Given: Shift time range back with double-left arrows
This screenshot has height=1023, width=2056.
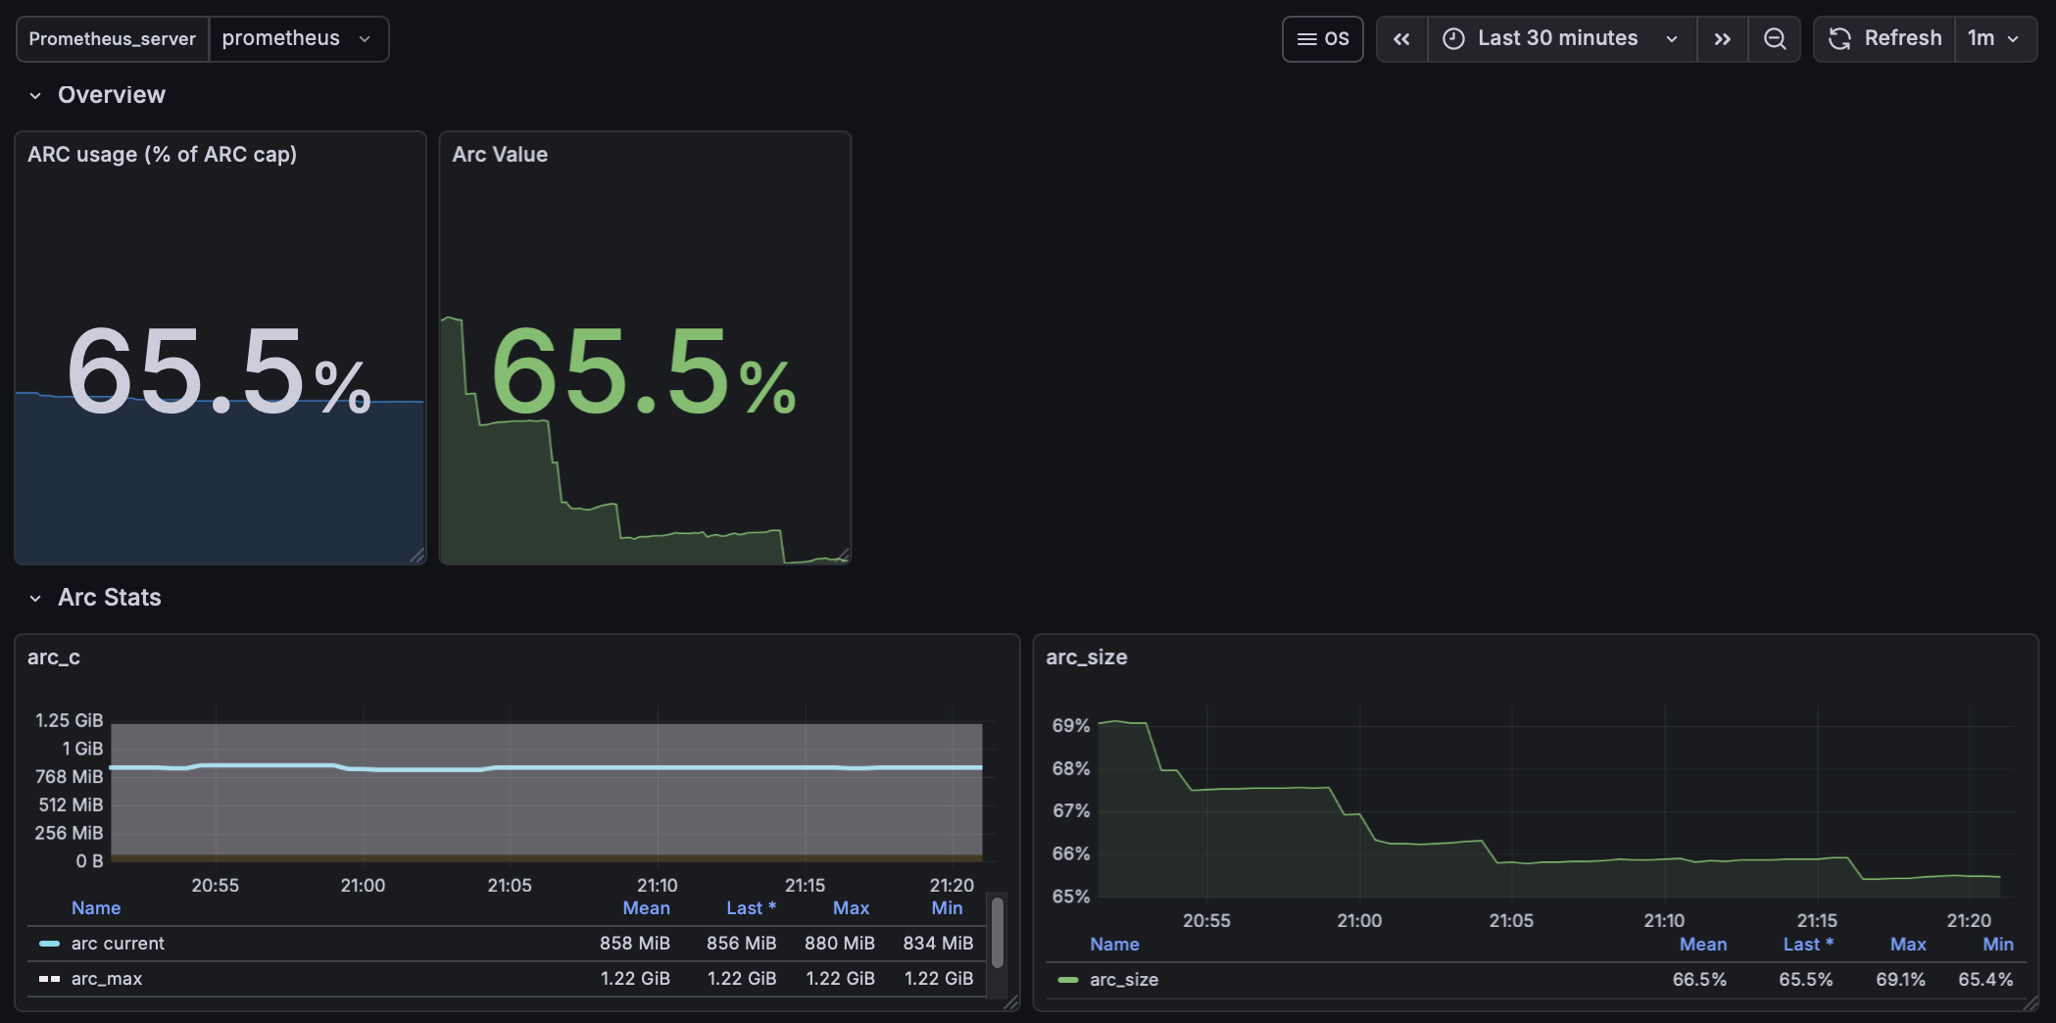Looking at the screenshot, I should point(1401,38).
